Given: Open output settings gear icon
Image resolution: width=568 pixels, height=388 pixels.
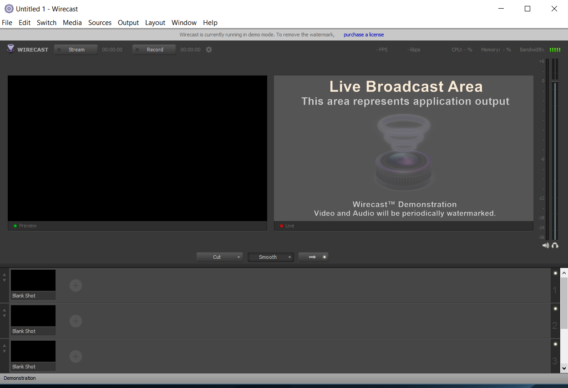Looking at the screenshot, I should [x=209, y=50].
